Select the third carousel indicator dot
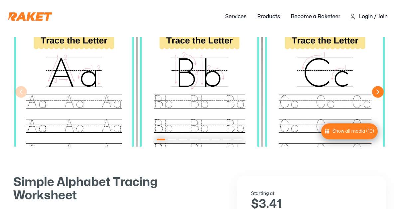 coord(183,139)
